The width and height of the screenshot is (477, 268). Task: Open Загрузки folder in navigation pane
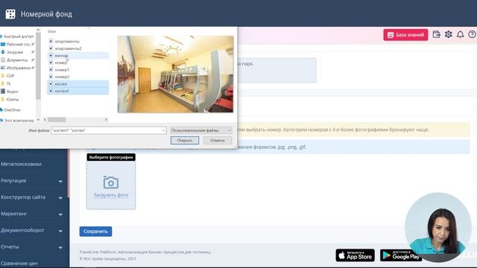[x=15, y=52]
